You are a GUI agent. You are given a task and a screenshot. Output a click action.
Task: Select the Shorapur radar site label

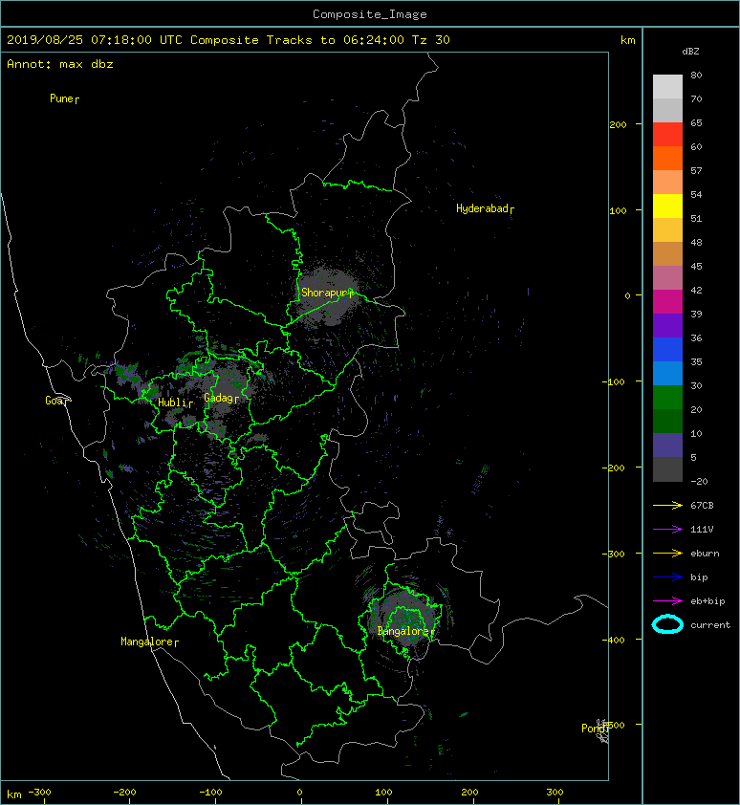click(324, 293)
